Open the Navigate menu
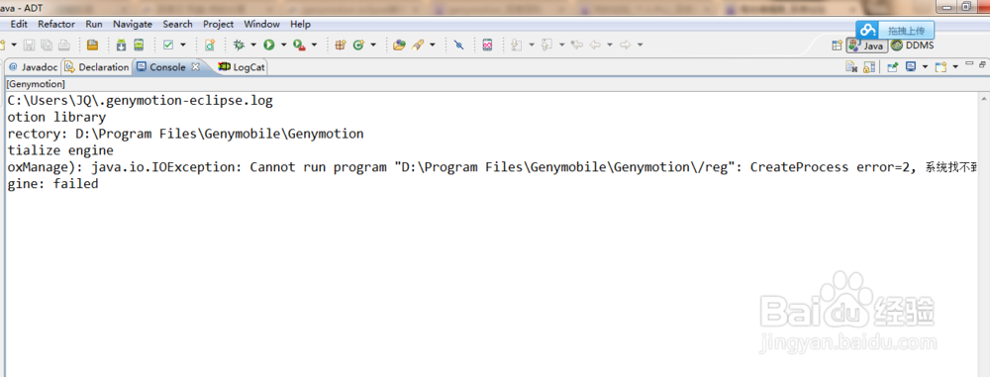The height and width of the screenshot is (377, 990). [x=133, y=24]
